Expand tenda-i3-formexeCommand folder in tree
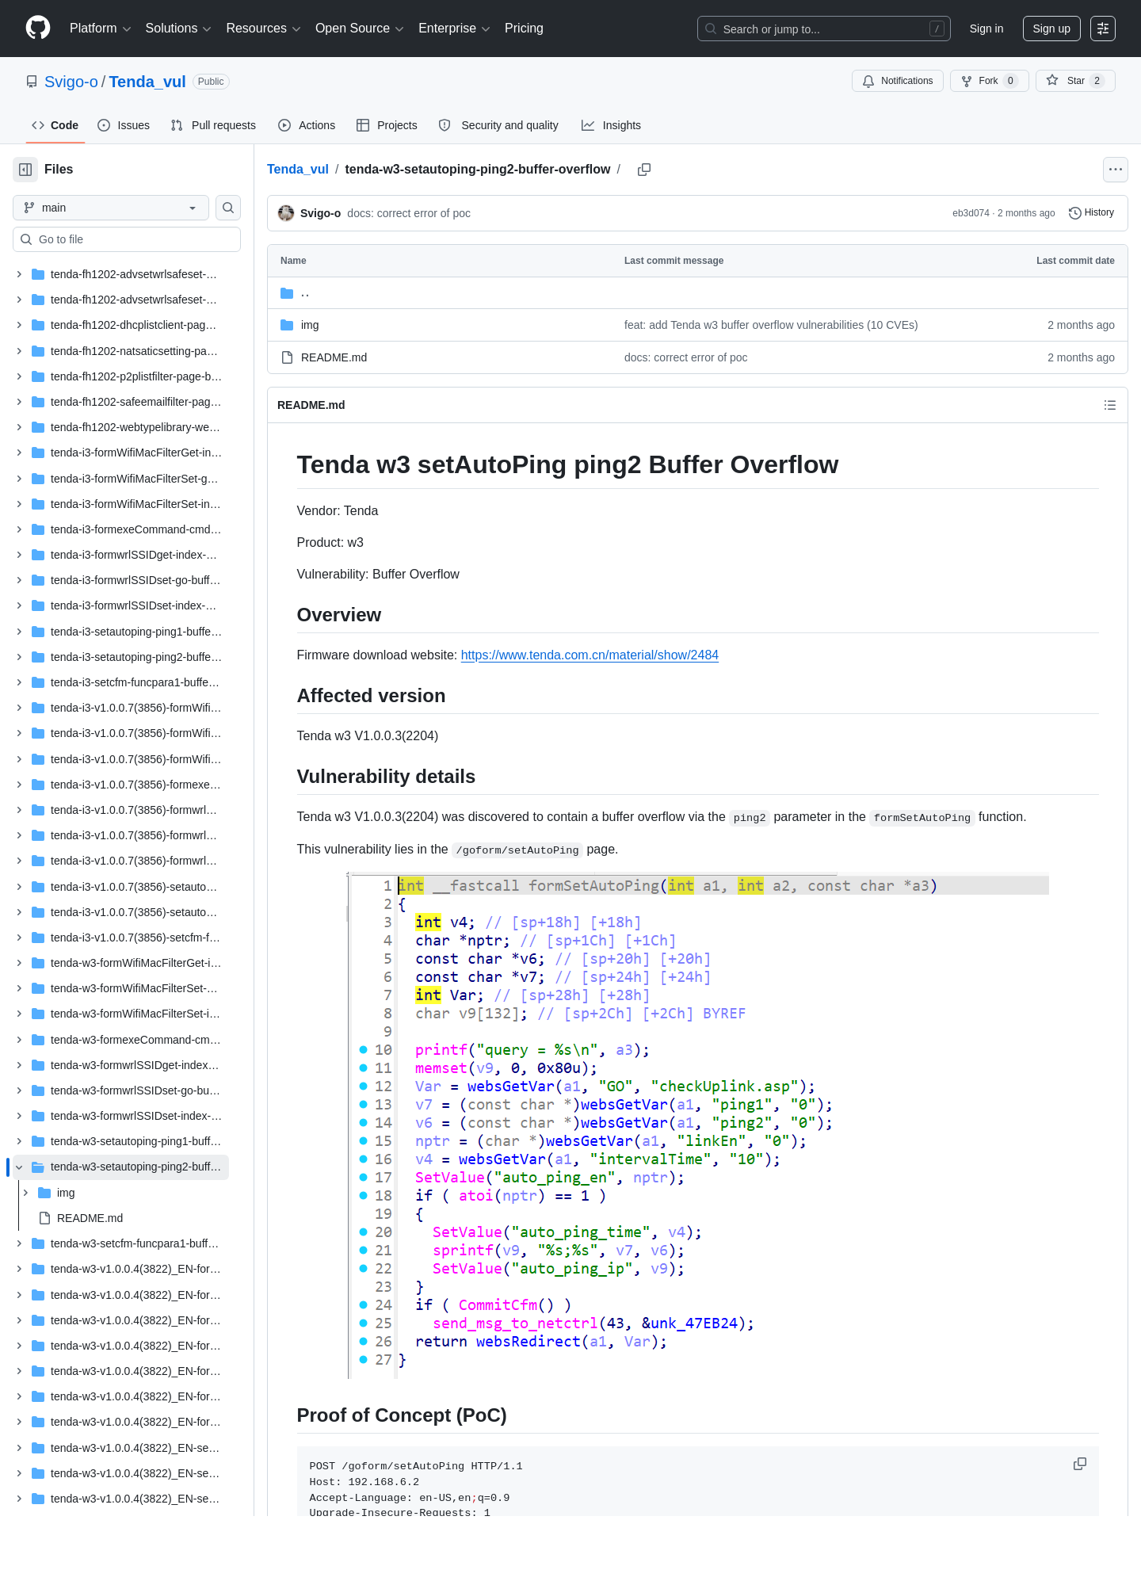1141x1585 pixels. pos(19,529)
